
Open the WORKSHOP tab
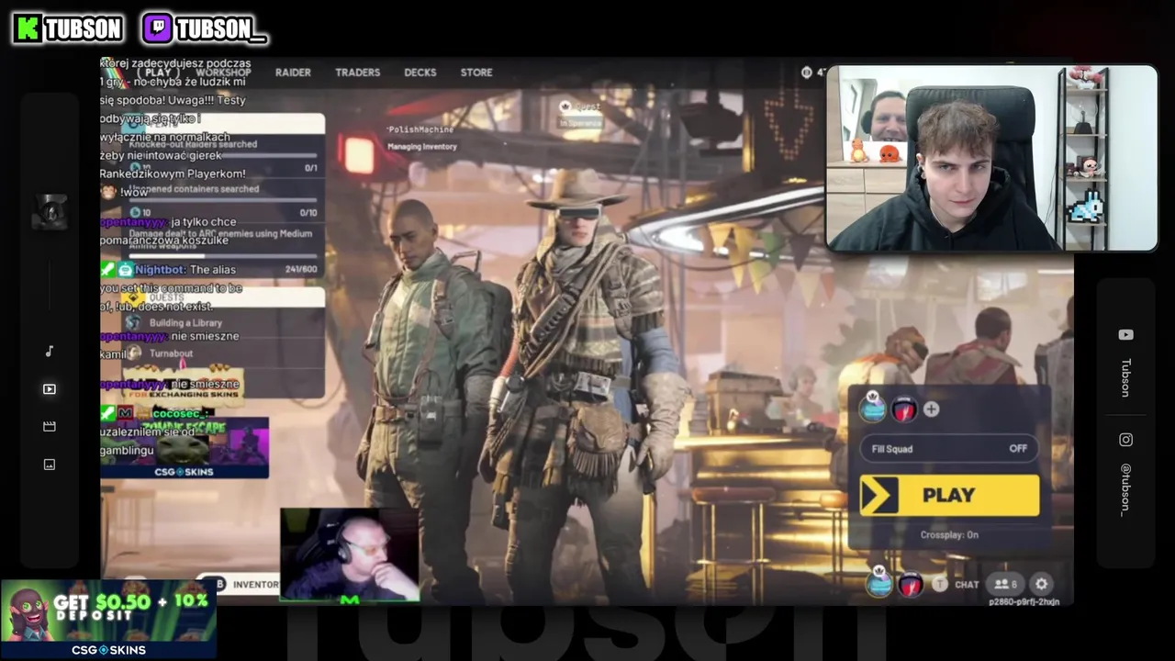(223, 73)
